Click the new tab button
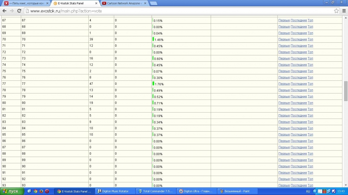Screen dimensions: 348x195 (153, 3)
